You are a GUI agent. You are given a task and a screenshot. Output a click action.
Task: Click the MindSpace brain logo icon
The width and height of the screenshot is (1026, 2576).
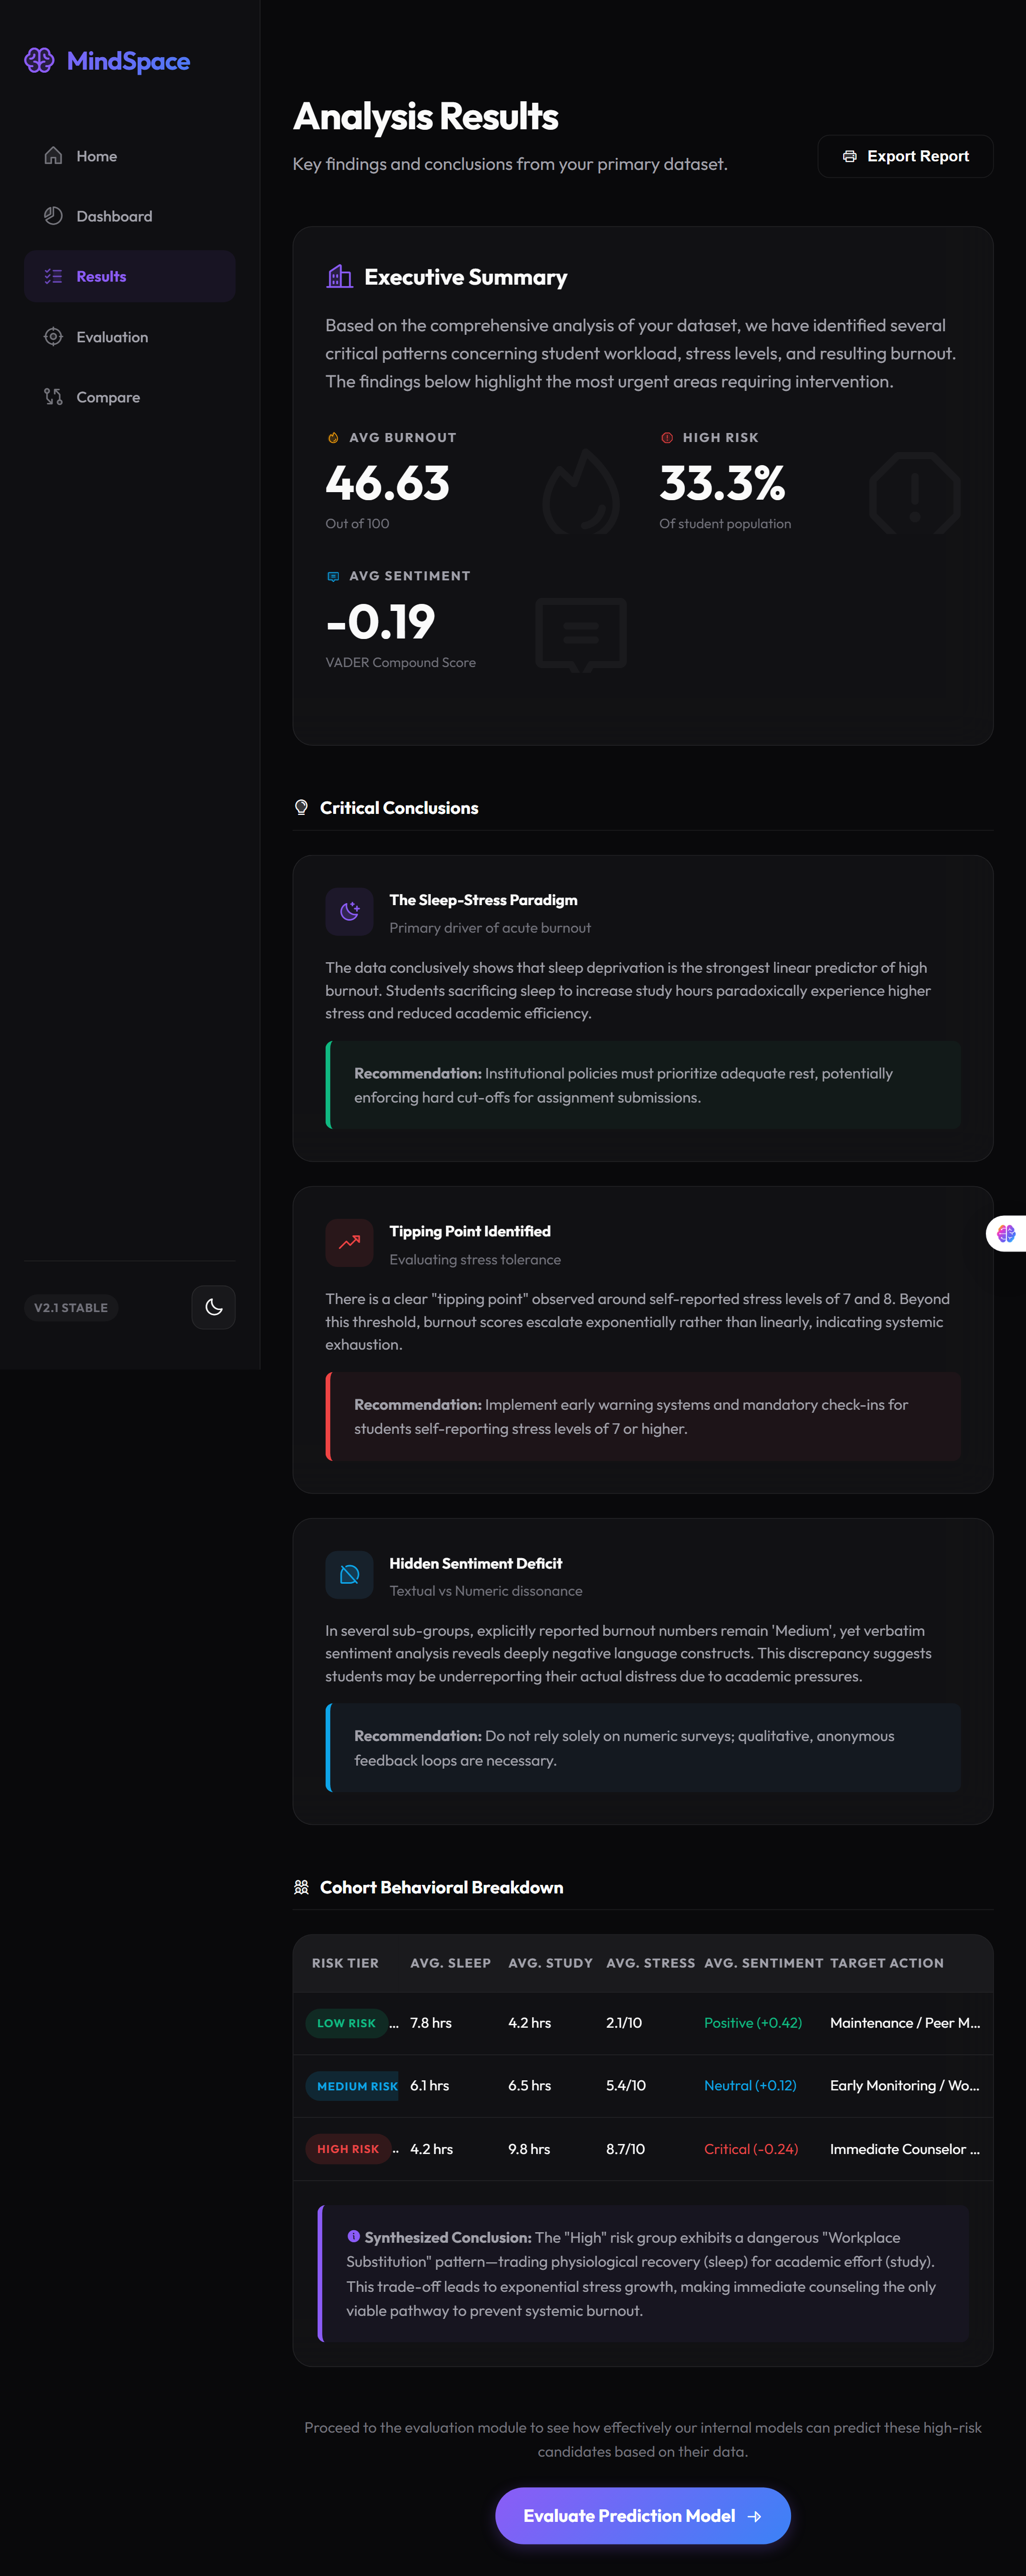[39, 61]
